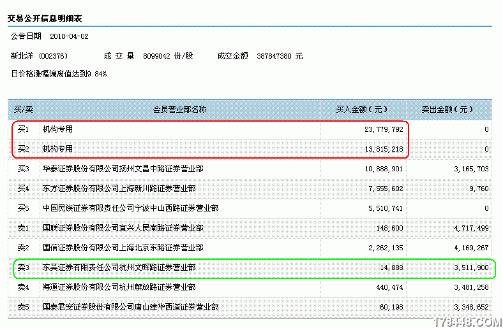This screenshot has height=328, width=503.
Task: Click the 买3 row label
Action: [x=23, y=169]
